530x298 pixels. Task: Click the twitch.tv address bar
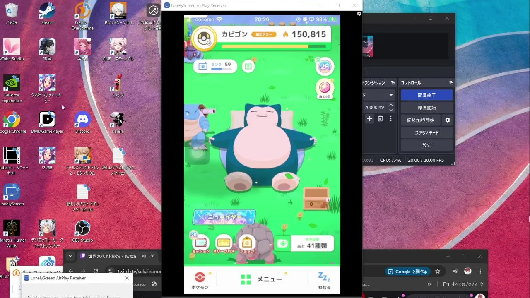(139, 272)
